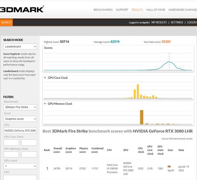
Task: Click CPU clock value 5203
Action: point(140,168)
